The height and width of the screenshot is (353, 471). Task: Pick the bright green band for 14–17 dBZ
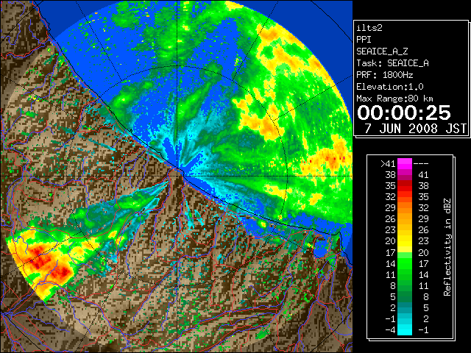point(404,263)
